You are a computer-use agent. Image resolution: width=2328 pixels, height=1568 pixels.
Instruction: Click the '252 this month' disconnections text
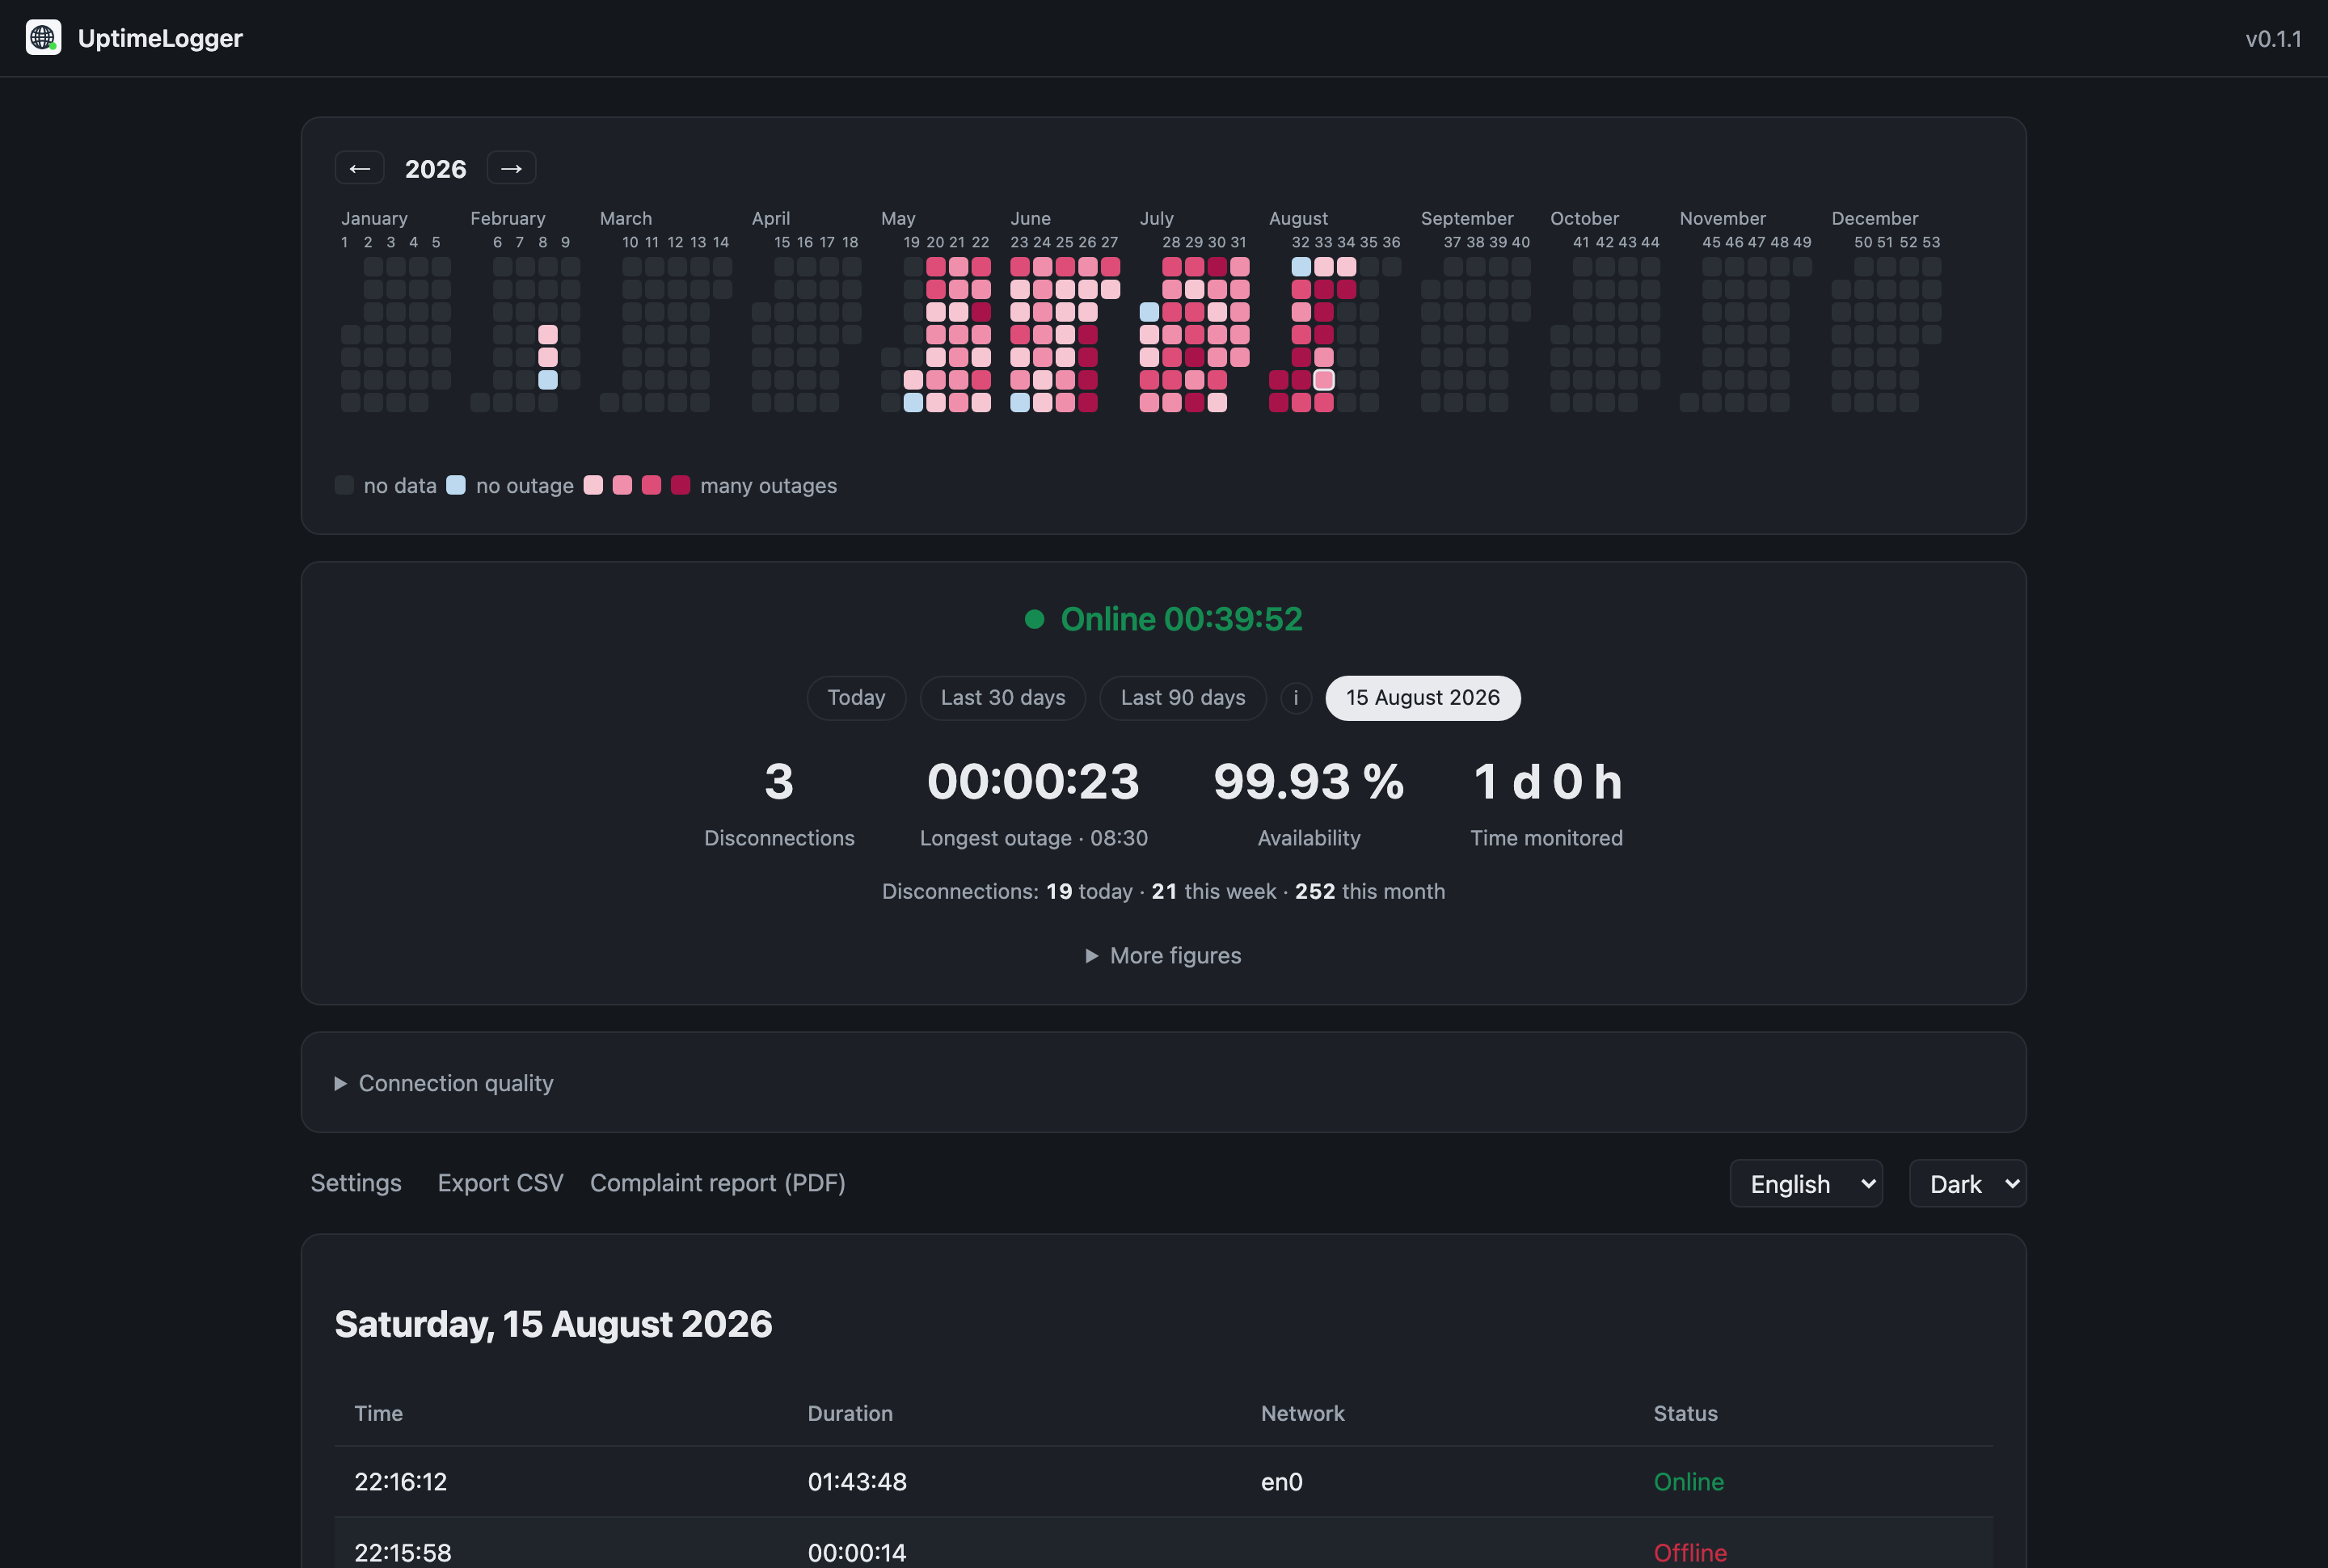1370,891
